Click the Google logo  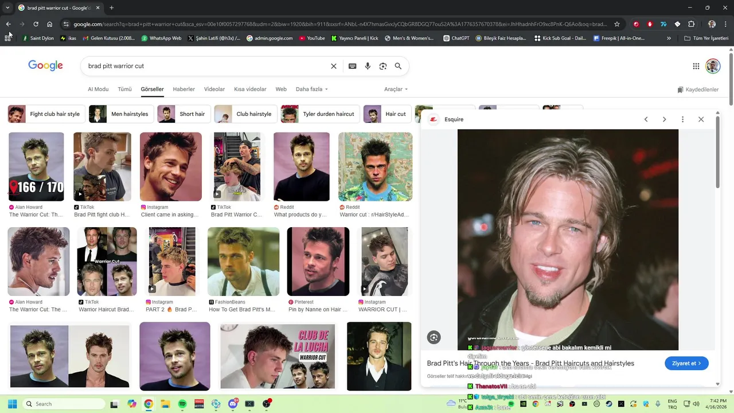(x=45, y=65)
